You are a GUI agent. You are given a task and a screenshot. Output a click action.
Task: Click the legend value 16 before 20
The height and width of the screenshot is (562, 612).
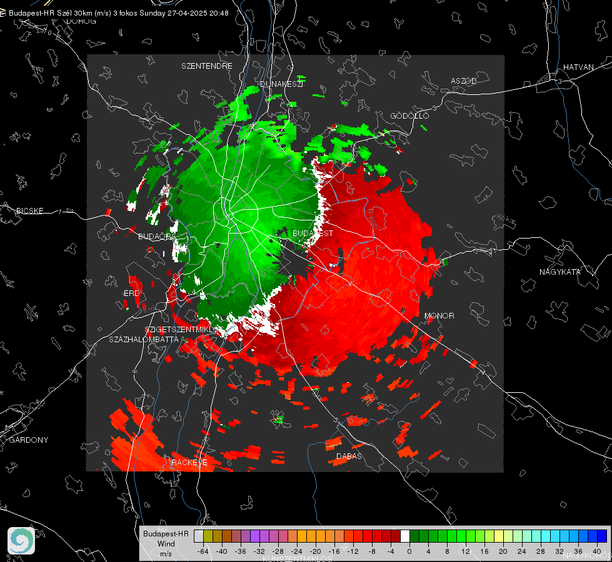point(484,551)
